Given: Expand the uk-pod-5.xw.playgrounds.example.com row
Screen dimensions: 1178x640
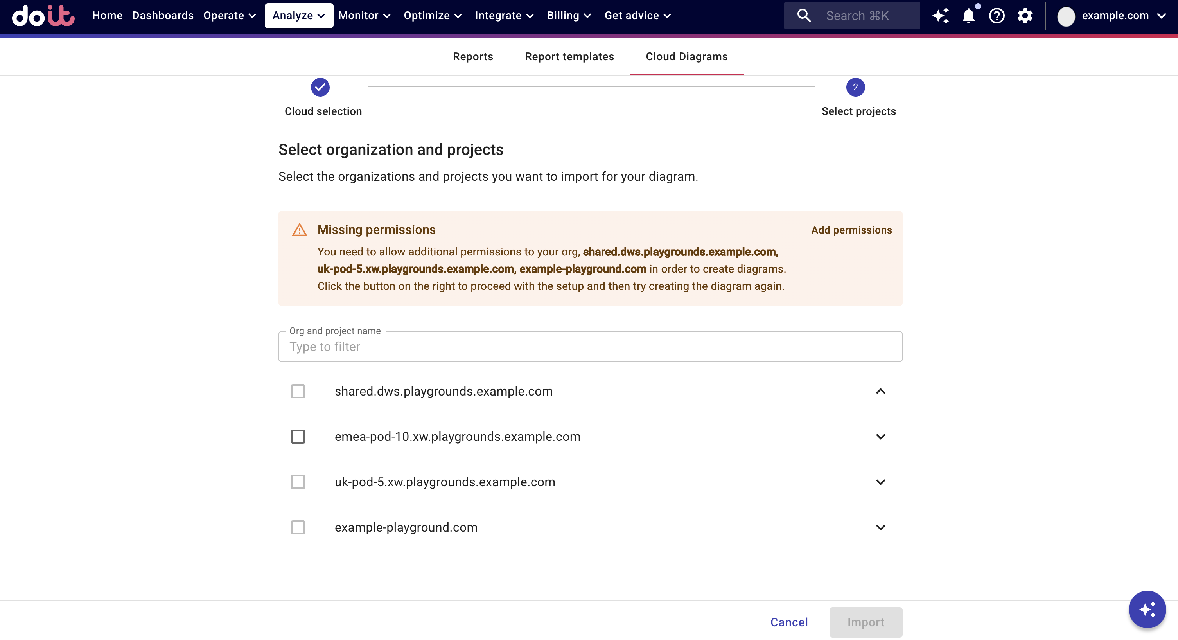Looking at the screenshot, I should [880, 482].
